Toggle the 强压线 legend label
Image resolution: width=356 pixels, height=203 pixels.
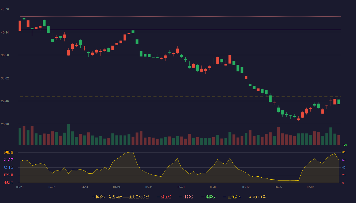(166, 197)
